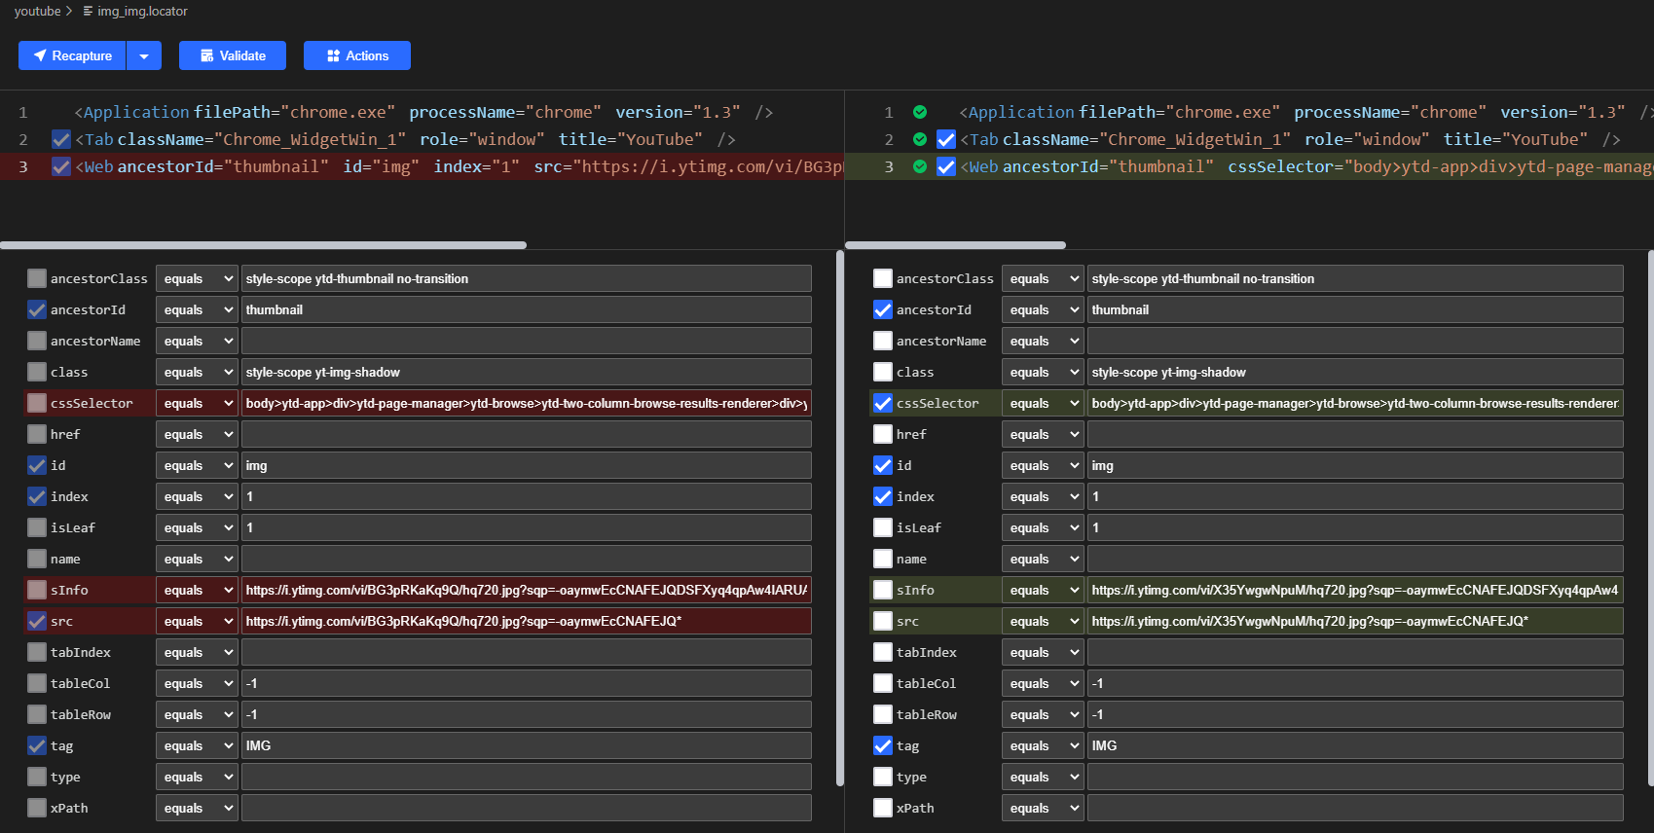Click the left panel id value field
Viewport: 1654px width, 833px height.
click(x=526, y=465)
